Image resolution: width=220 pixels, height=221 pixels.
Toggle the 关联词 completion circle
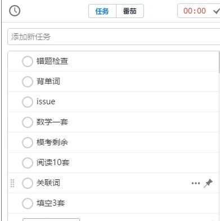[28, 183]
